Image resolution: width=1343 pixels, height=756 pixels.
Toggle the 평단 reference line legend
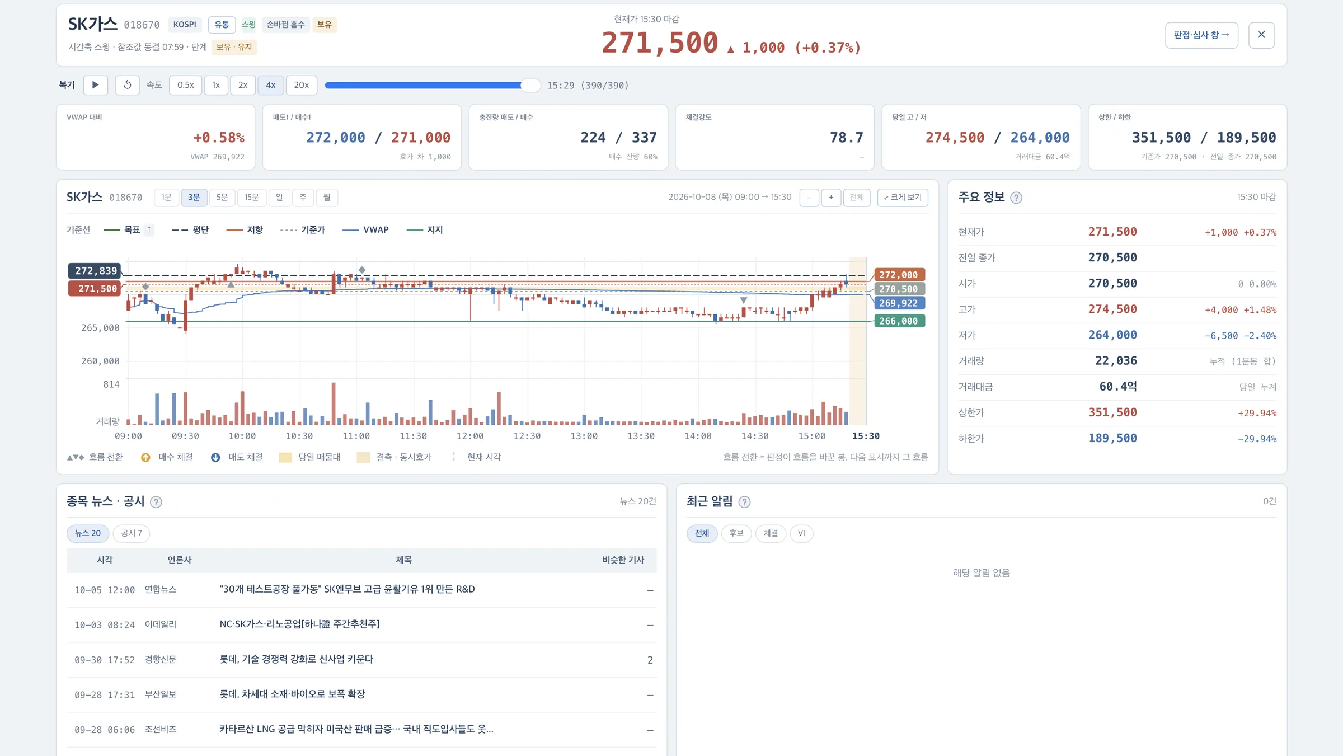(x=190, y=229)
